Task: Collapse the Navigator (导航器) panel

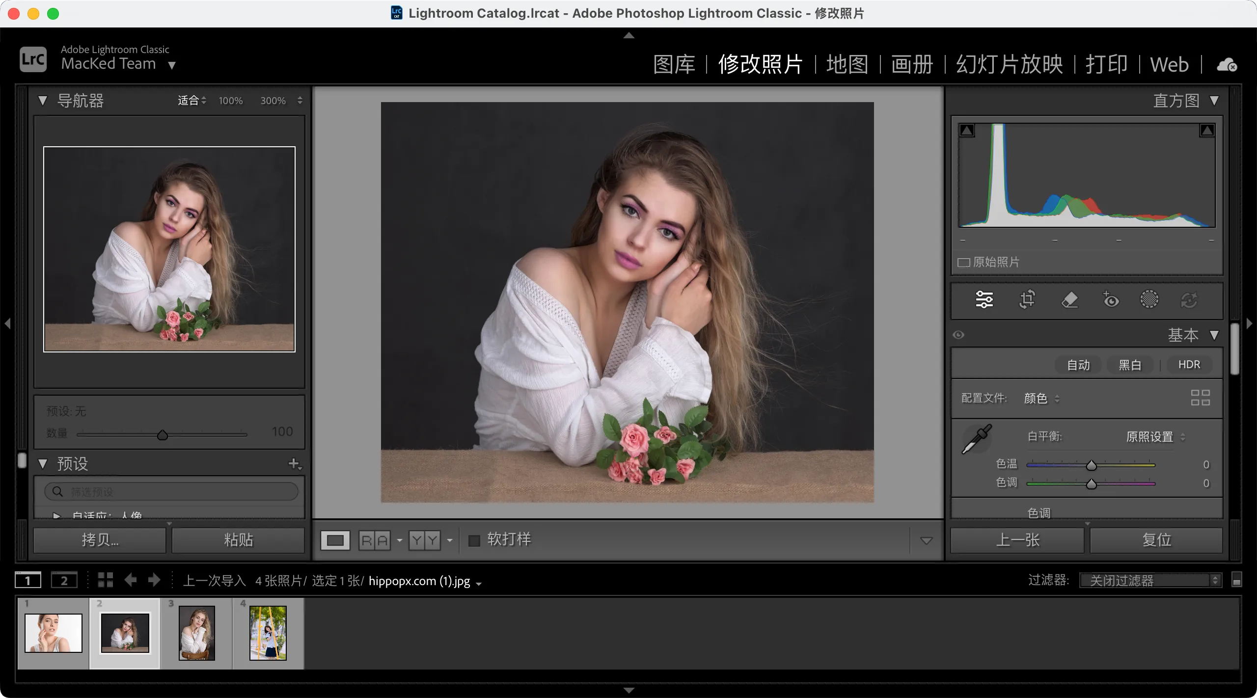Action: click(x=43, y=101)
